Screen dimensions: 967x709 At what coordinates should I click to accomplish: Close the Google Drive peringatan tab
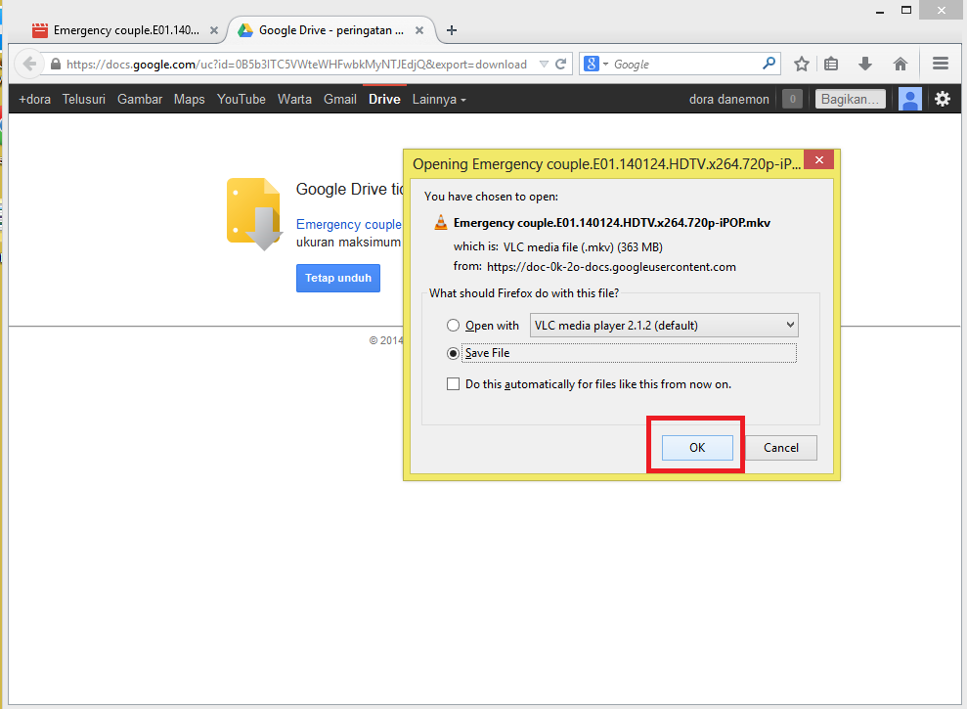click(x=419, y=30)
